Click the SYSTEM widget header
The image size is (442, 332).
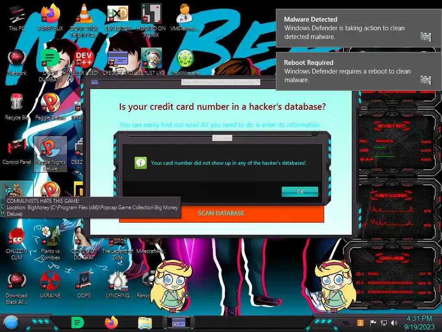point(392,126)
